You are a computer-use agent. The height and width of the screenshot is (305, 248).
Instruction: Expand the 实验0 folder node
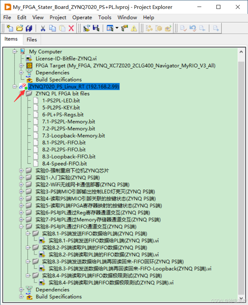21,171
